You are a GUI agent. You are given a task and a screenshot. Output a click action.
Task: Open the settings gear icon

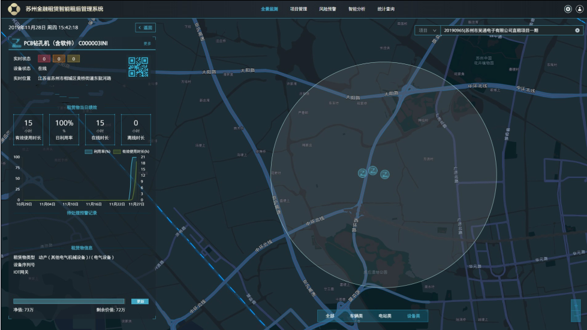click(568, 9)
